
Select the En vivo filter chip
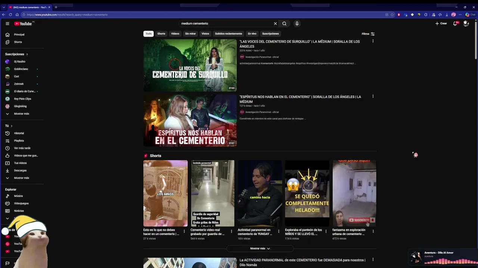[252, 33]
